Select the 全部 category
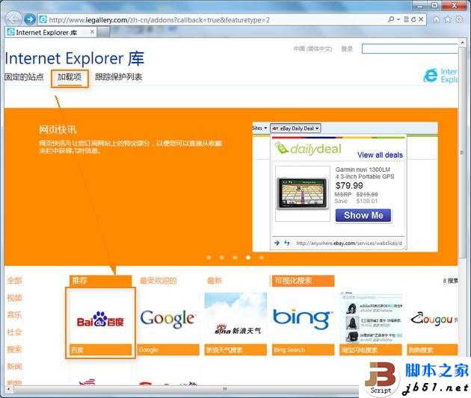 (15, 281)
